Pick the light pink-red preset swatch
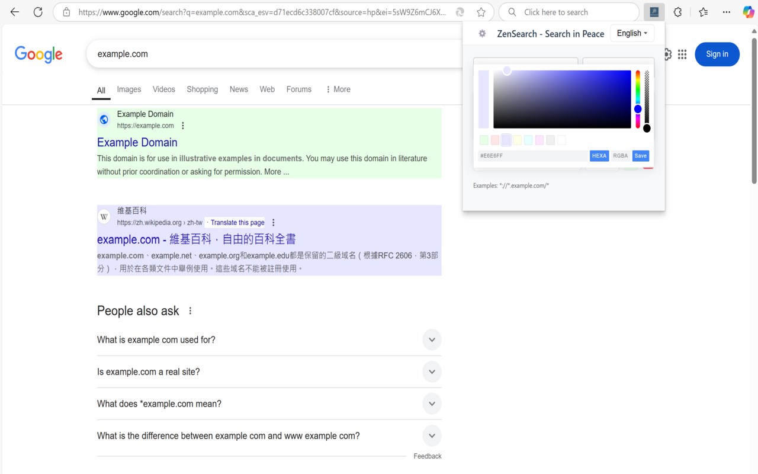758x474 pixels. click(x=495, y=140)
